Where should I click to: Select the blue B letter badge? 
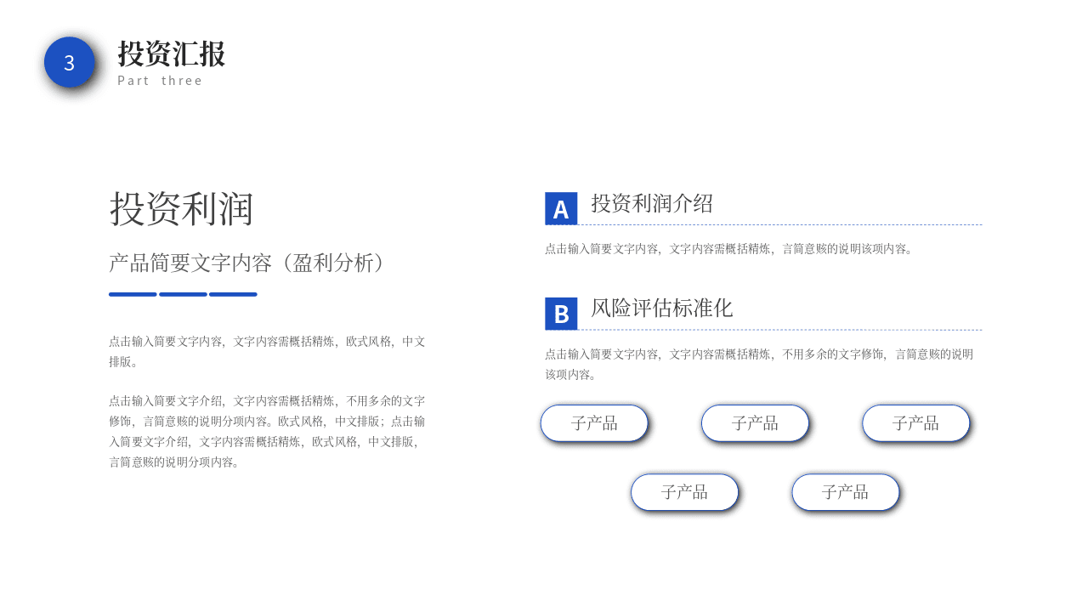[x=561, y=314]
